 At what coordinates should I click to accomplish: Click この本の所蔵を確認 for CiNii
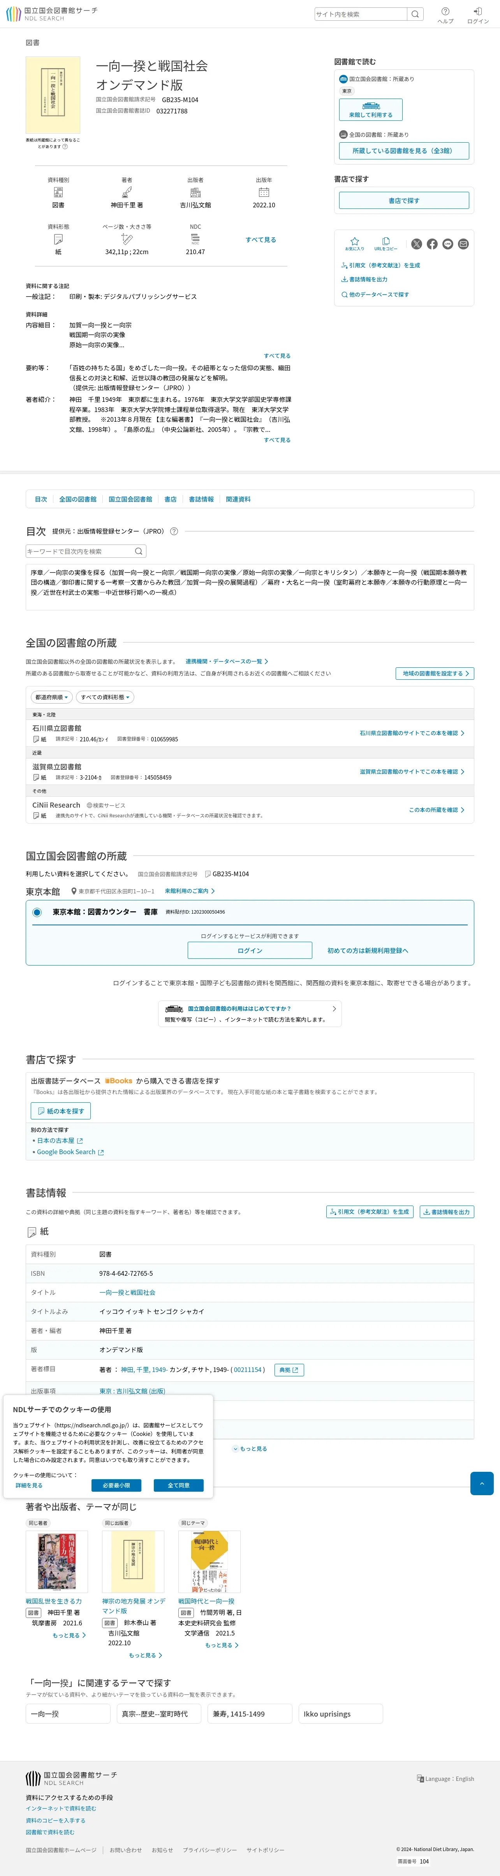click(x=437, y=810)
